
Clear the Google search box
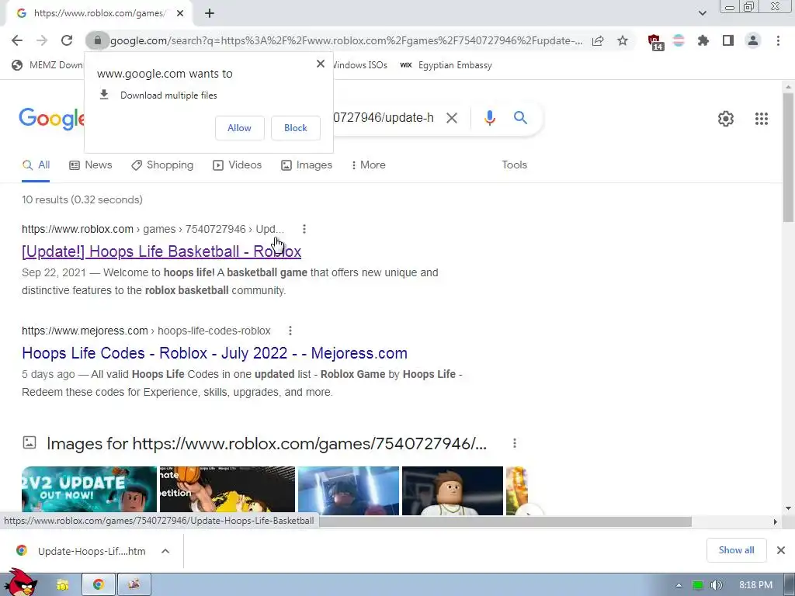[452, 118]
